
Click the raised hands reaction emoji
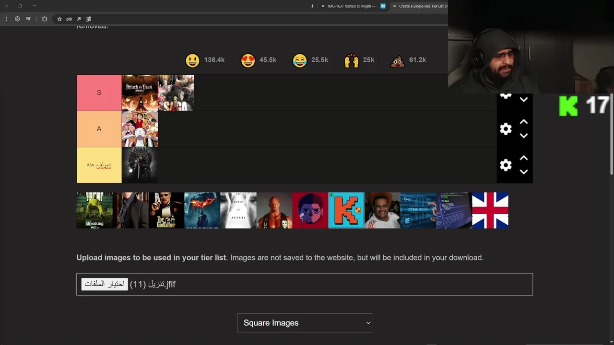(352, 60)
